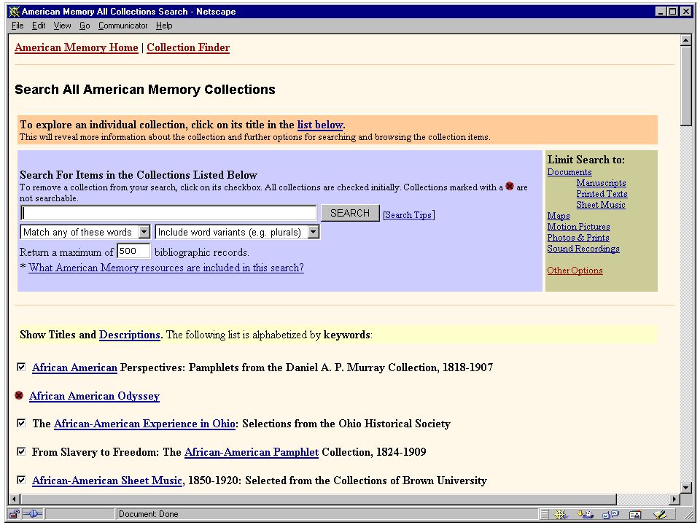
Task: Open the African-American Pamphlet link
Action: (252, 452)
